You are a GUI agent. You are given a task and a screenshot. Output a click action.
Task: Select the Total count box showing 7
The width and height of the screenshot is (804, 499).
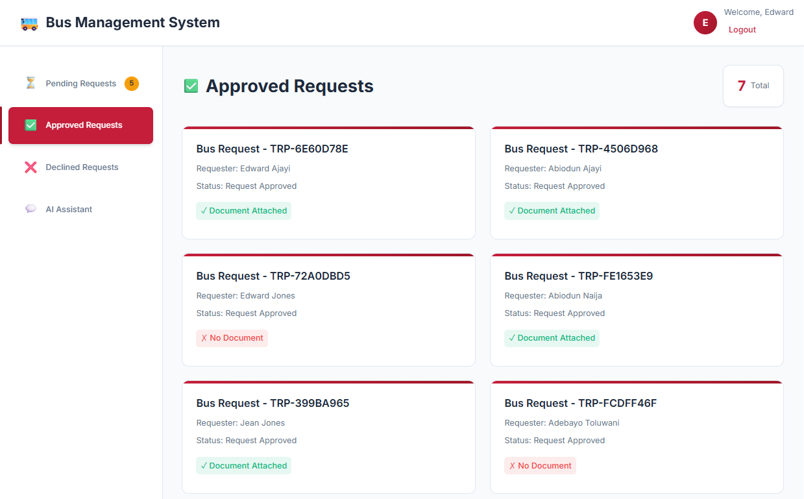point(753,86)
